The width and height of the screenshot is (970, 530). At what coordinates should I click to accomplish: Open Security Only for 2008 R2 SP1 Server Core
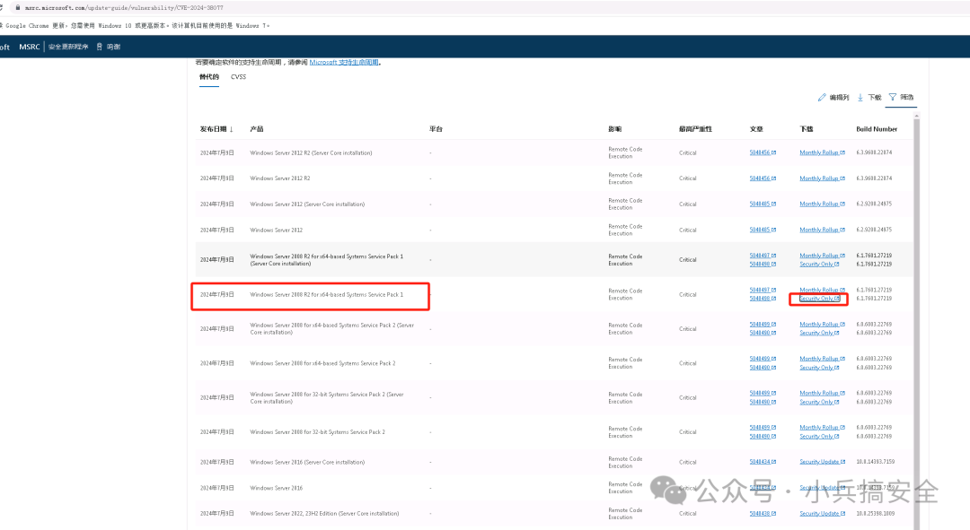(x=819, y=265)
